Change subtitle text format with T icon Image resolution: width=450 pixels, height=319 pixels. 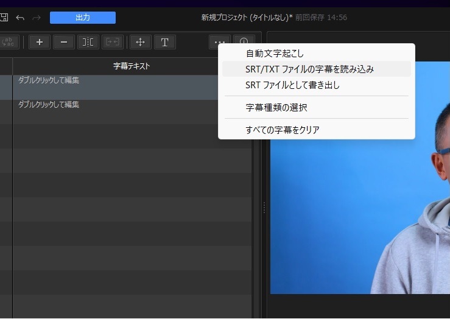click(165, 42)
